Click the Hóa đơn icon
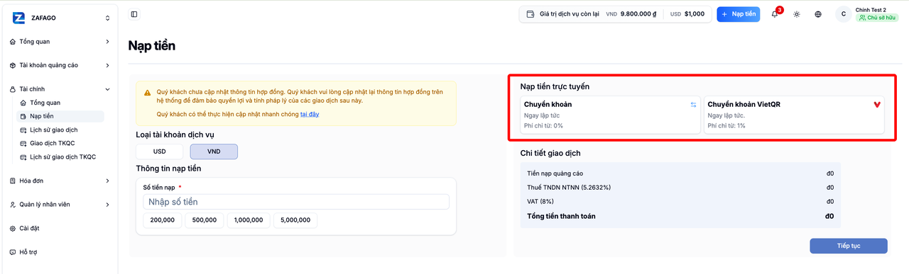The width and height of the screenshot is (909, 274). (13, 181)
